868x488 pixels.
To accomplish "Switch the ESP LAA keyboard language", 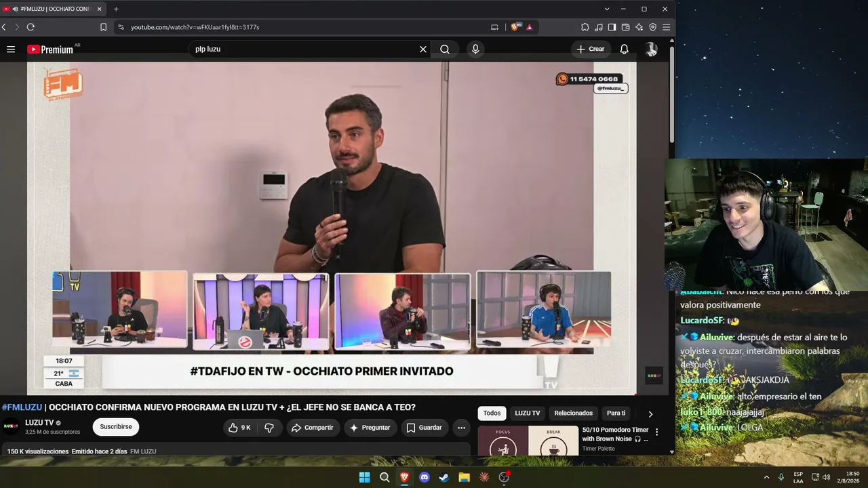I will [798, 477].
